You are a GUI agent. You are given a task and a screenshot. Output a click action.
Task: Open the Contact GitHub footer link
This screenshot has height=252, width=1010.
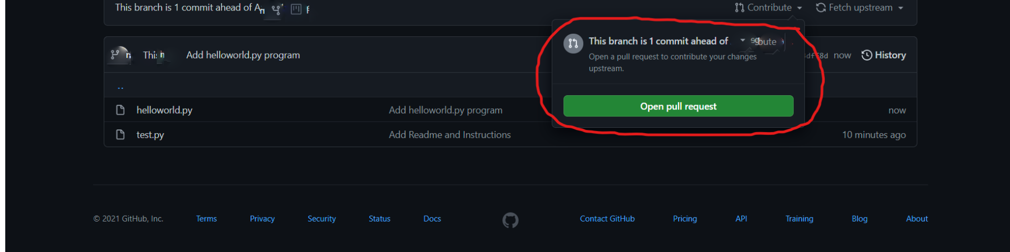[x=607, y=219]
